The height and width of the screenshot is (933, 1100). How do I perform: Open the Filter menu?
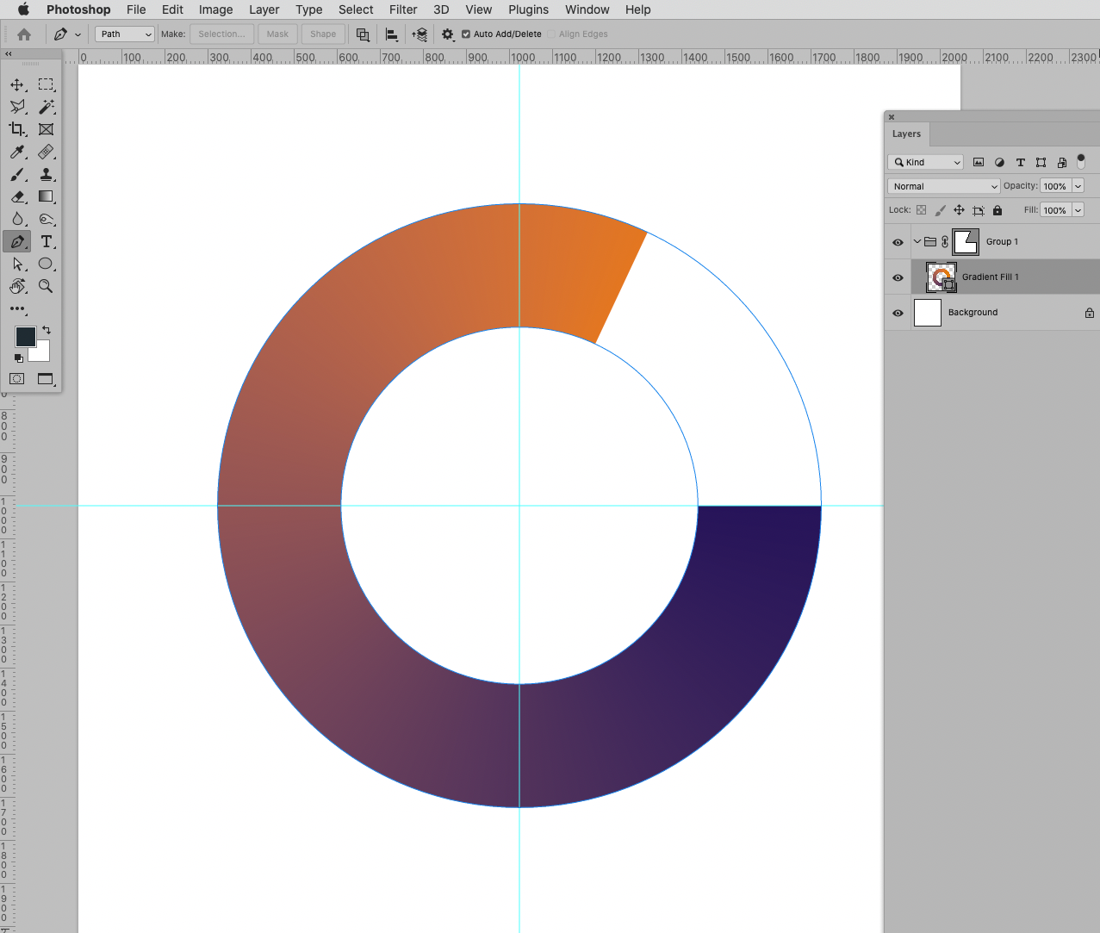(402, 9)
